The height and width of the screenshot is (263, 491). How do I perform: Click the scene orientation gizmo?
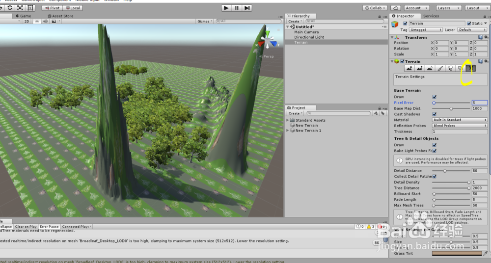point(268,41)
